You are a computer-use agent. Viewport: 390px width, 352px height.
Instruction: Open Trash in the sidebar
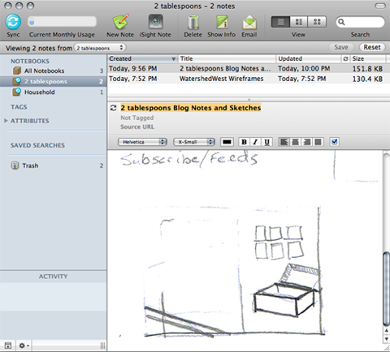click(x=54, y=165)
